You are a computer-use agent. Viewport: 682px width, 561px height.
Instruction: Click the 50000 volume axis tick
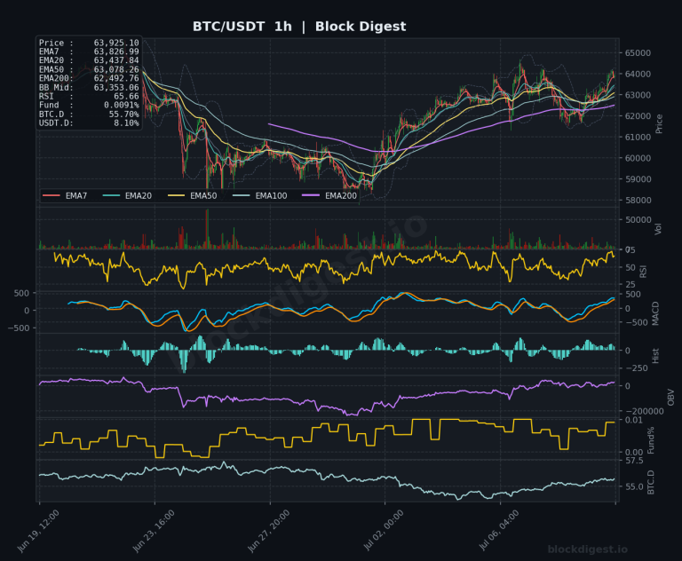pos(638,219)
